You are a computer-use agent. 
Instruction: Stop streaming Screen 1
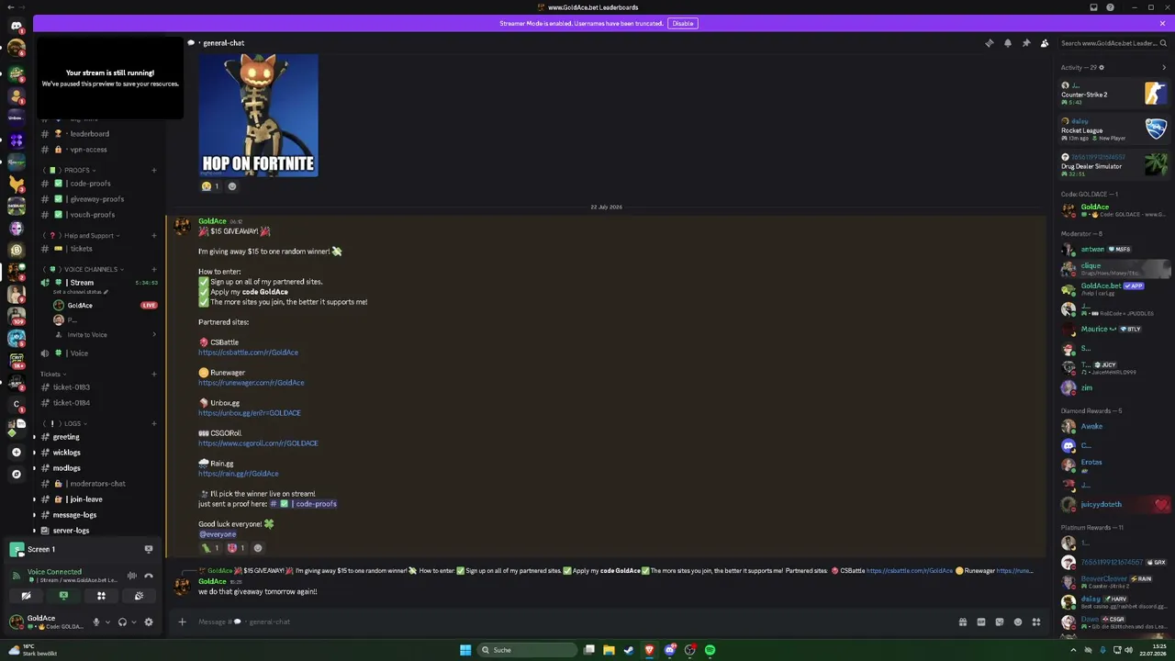coord(148,549)
